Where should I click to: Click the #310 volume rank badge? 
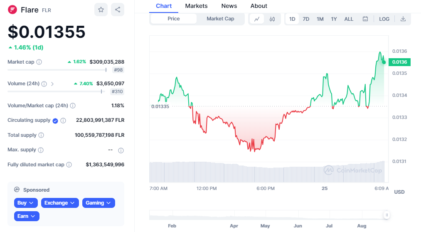click(117, 91)
